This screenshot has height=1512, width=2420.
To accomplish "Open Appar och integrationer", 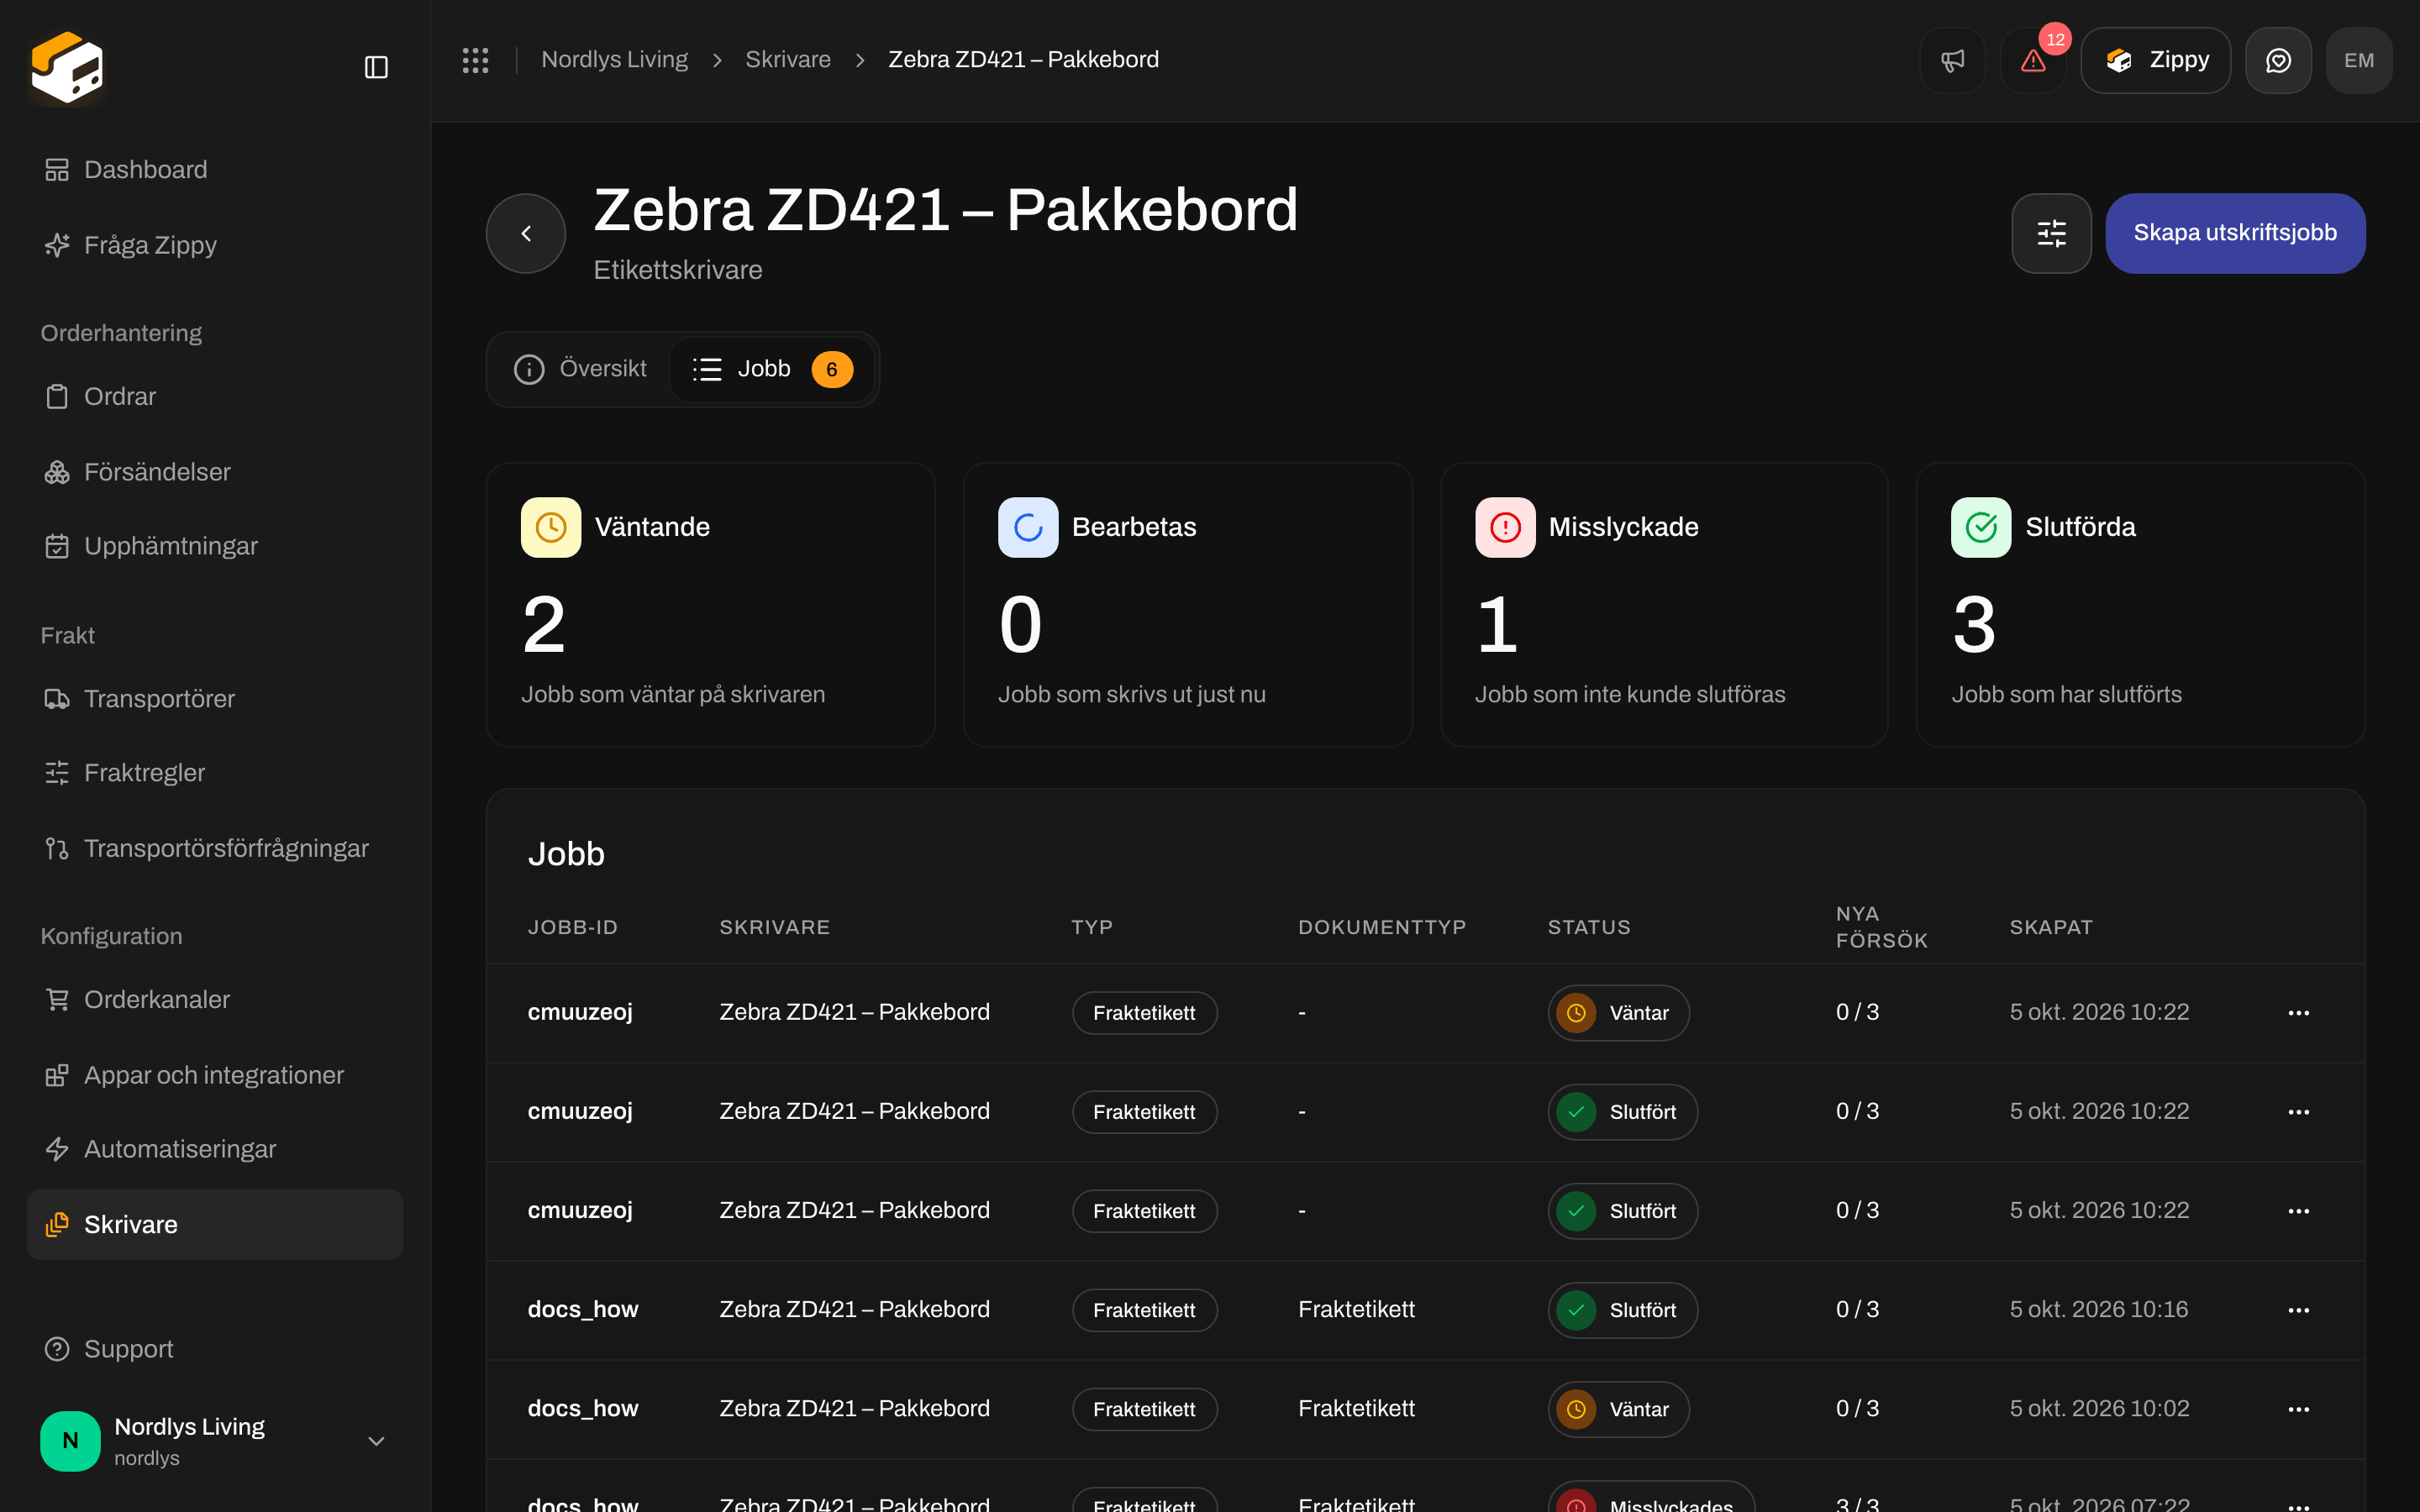I will pos(215,1075).
